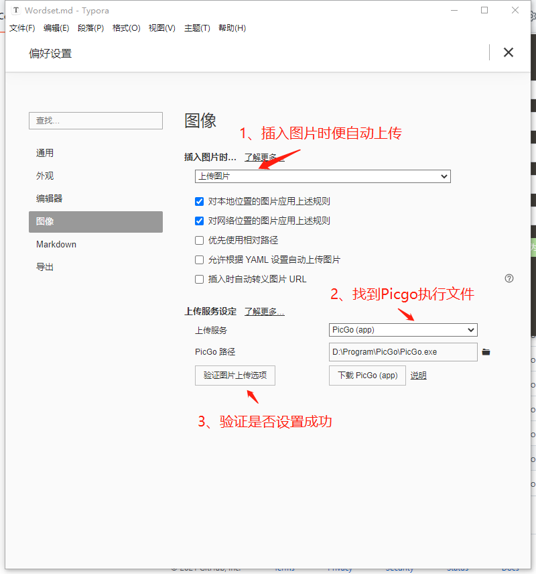The image size is (536, 574).
Task: Open the PicGo (app) upload service dropdown
Action: 403,330
